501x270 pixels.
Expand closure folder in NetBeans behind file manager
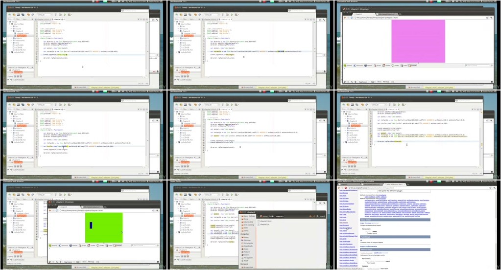tap(178, 218)
